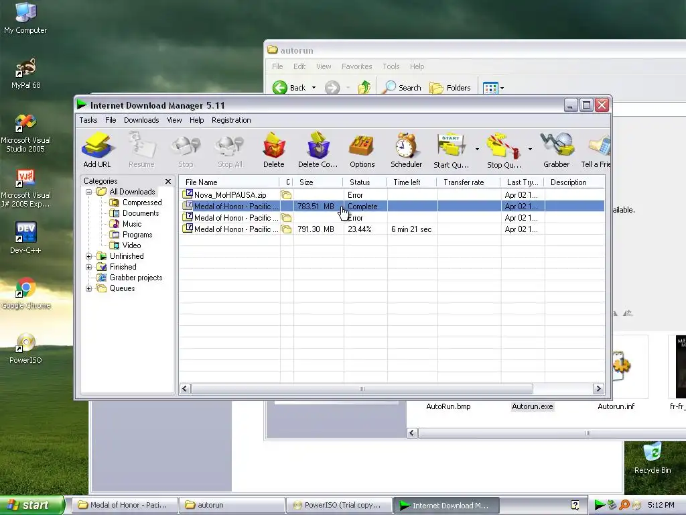Click the Add URL toolbar icon
Image resolution: width=686 pixels, height=515 pixels.
pos(97,150)
